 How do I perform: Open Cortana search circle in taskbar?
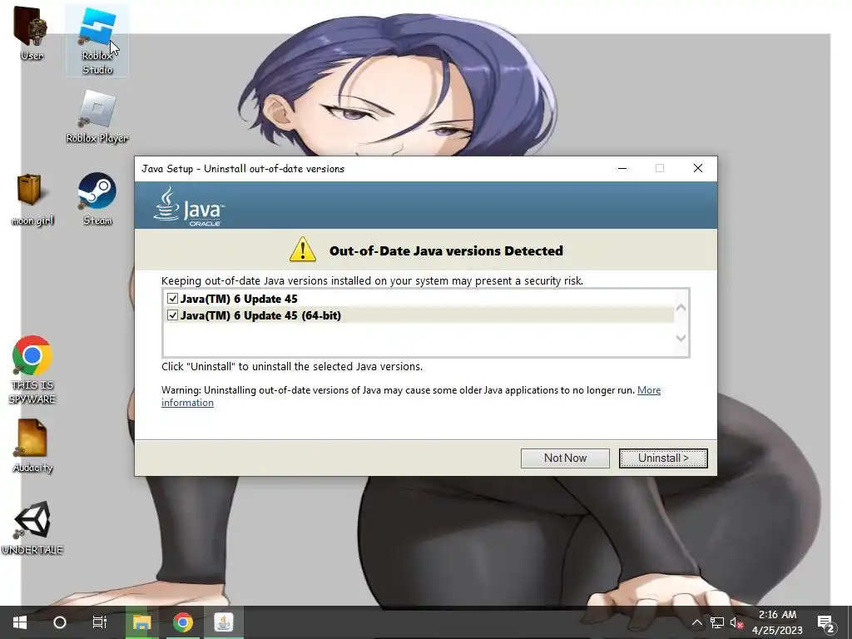(x=60, y=622)
